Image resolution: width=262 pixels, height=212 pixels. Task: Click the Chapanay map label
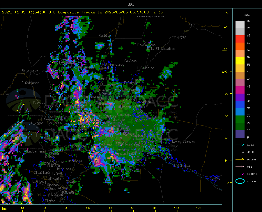point(124,114)
